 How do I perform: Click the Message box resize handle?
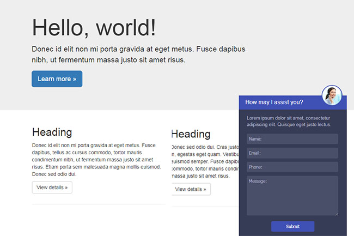click(336, 214)
